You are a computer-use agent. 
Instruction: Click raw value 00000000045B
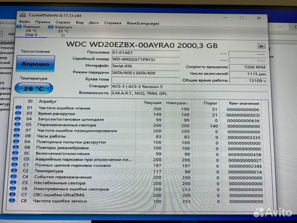click(x=245, y=154)
